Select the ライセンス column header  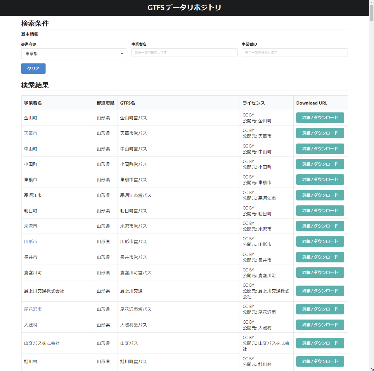(253, 103)
